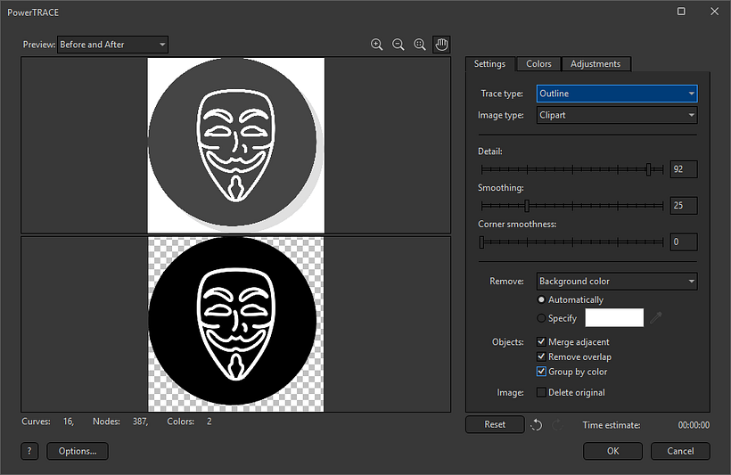The height and width of the screenshot is (475, 731).
Task: Pick background color with the eyedropper
Action: click(x=656, y=318)
